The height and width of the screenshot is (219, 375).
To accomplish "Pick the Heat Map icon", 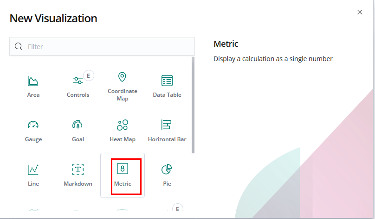I will (123, 125).
